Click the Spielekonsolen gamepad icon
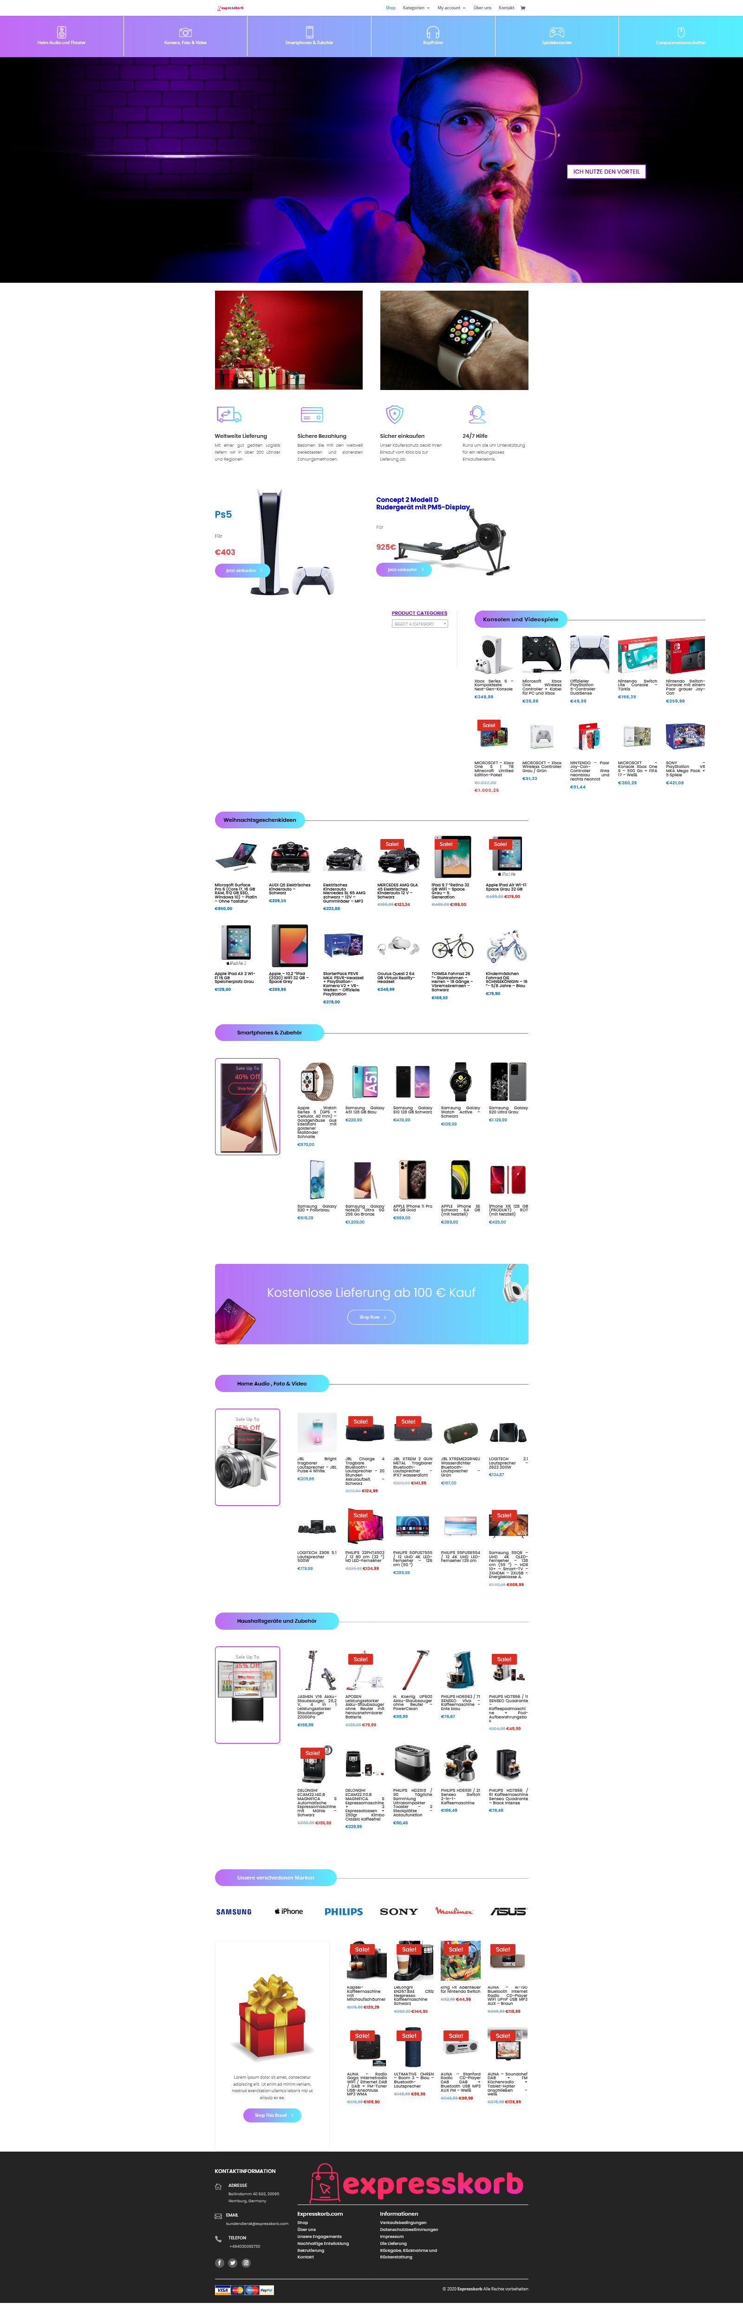 557,32
